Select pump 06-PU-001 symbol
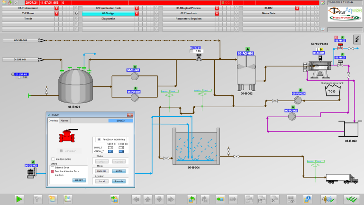Viewport: 364px width, 205px height. (x=134, y=78)
